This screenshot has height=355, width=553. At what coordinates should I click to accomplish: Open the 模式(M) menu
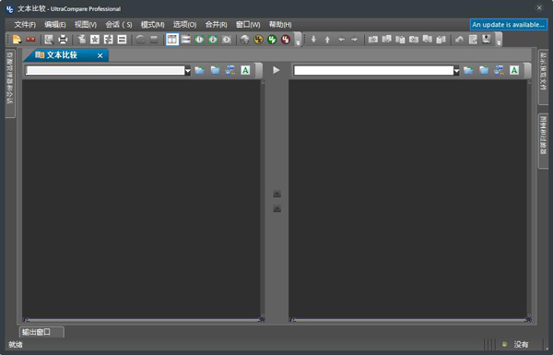pyautogui.click(x=152, y=24)
